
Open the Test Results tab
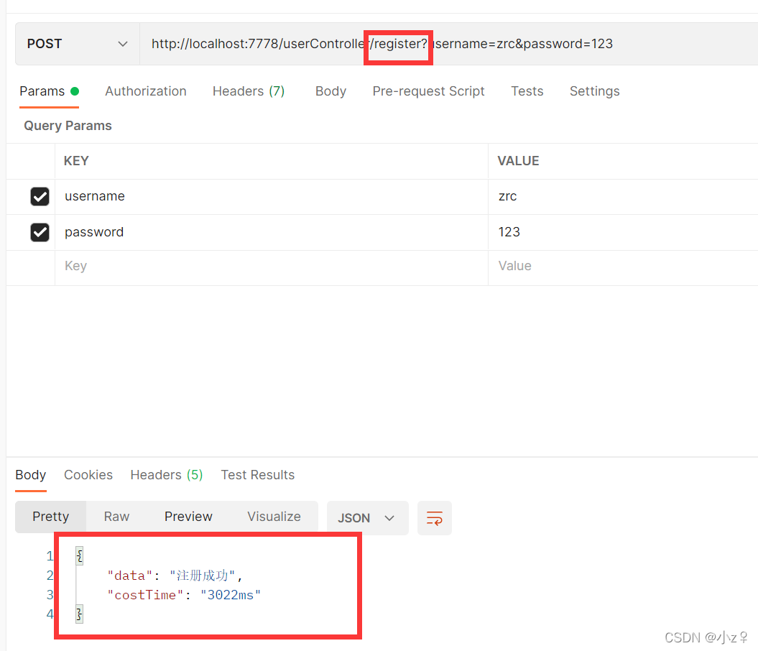pos(258,475)
